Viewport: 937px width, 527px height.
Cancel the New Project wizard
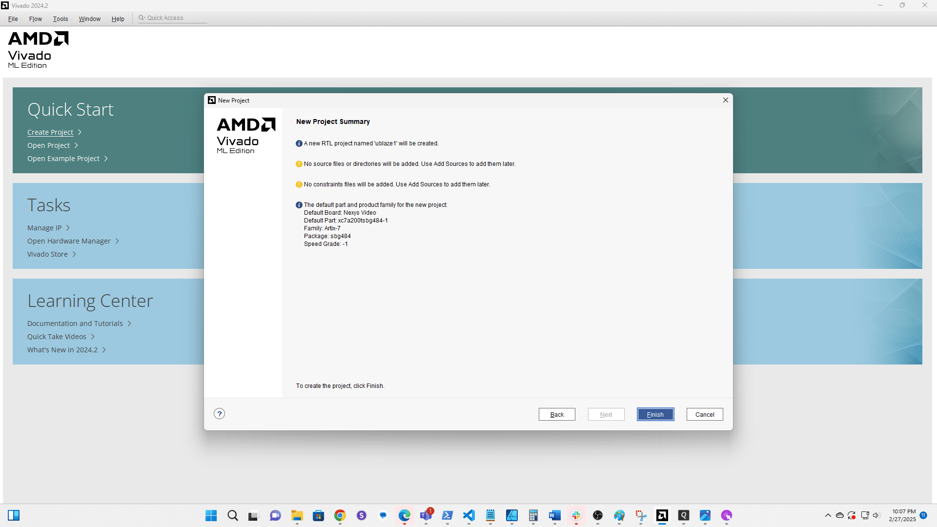point(704,414)
